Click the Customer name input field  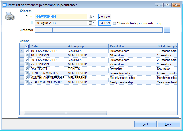[x=107, y=30]
